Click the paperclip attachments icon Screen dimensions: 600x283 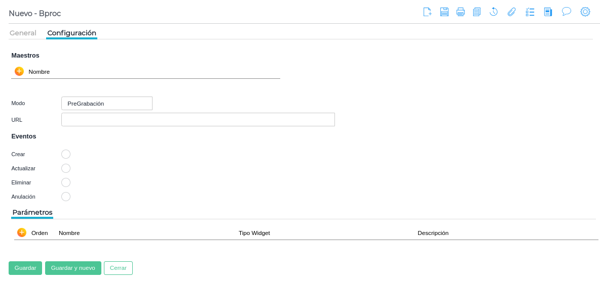point(512,12)
